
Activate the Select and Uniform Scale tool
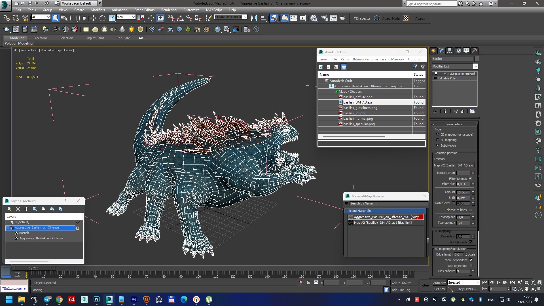click(112, 18)
